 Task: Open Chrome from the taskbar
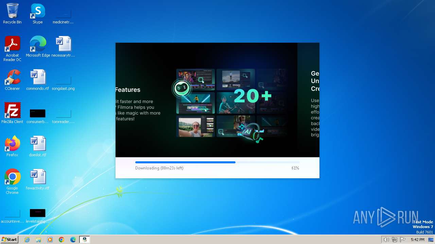[x=62, y=240]
